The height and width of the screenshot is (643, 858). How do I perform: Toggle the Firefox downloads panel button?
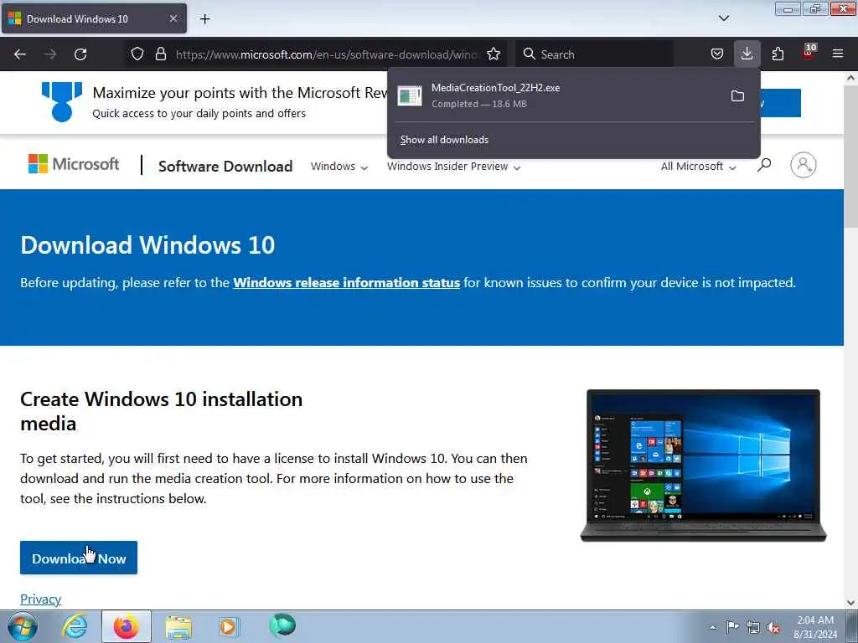(x=747, y=54)
